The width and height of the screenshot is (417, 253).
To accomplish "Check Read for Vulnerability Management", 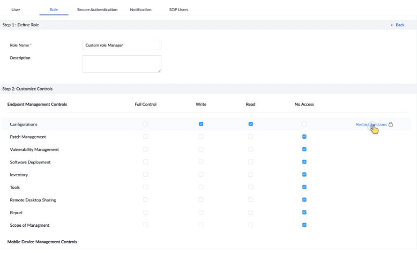I will click(x=251, y=149).
